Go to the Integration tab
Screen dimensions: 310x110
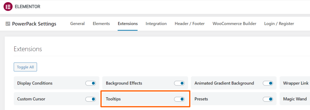[156, 24]
